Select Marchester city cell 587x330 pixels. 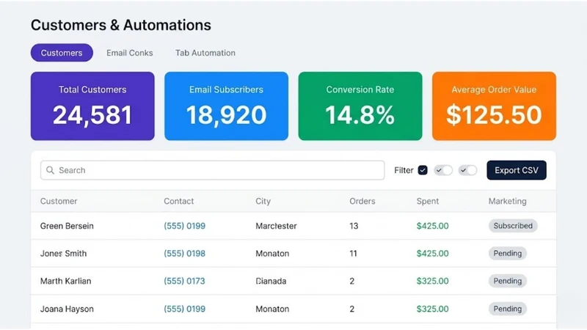(276, 226)
